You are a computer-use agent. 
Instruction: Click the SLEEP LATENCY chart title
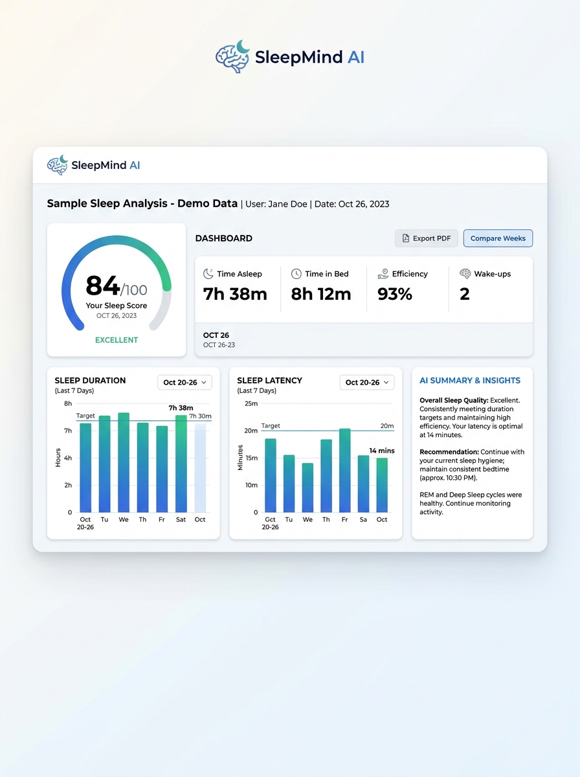pos(270,381)
